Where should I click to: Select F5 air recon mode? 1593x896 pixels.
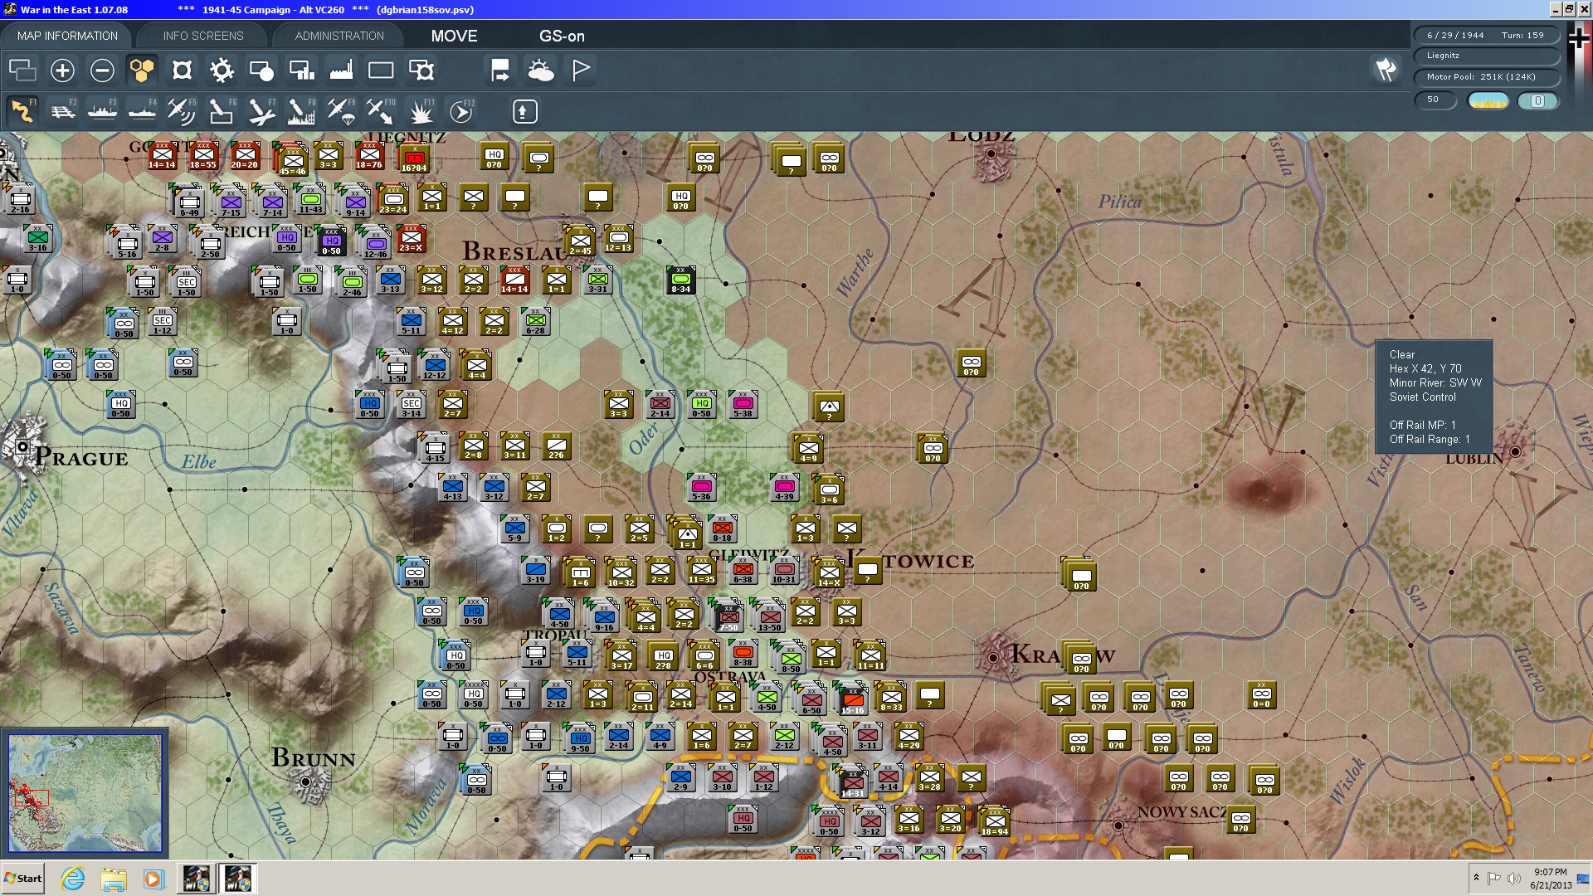(182, 111)
